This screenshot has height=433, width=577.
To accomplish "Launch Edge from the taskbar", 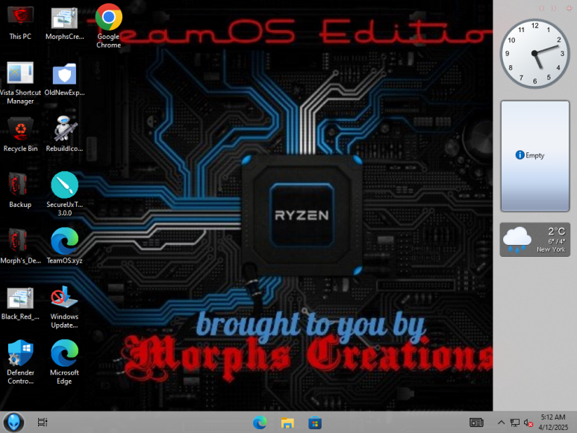I will 260,423.
